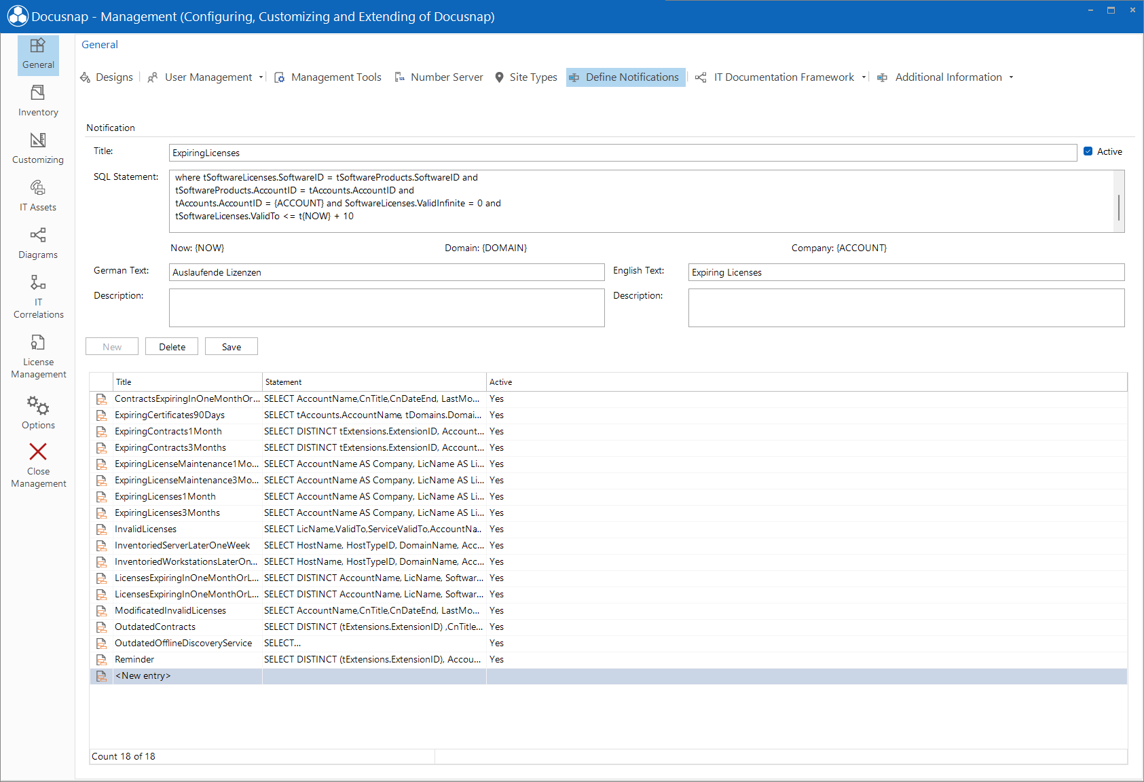Select the ModificatedInvalidLicenses row
This screenshot has height=782, width=1144.
point(608,611)
